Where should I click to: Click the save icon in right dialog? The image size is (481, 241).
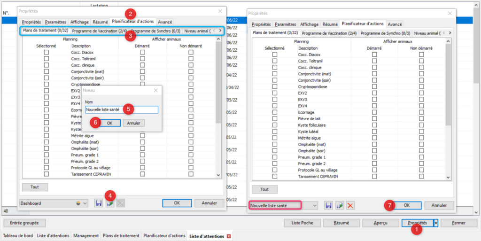point(329,206)
